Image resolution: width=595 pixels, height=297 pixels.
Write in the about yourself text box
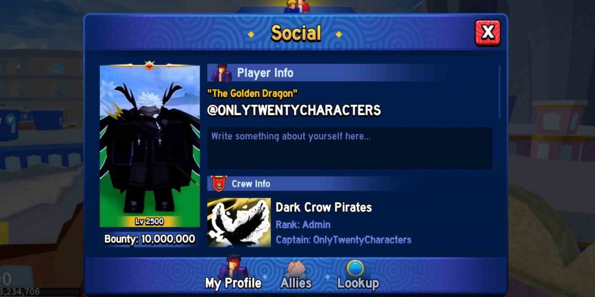pyautogui.click(x=350, y=148)
